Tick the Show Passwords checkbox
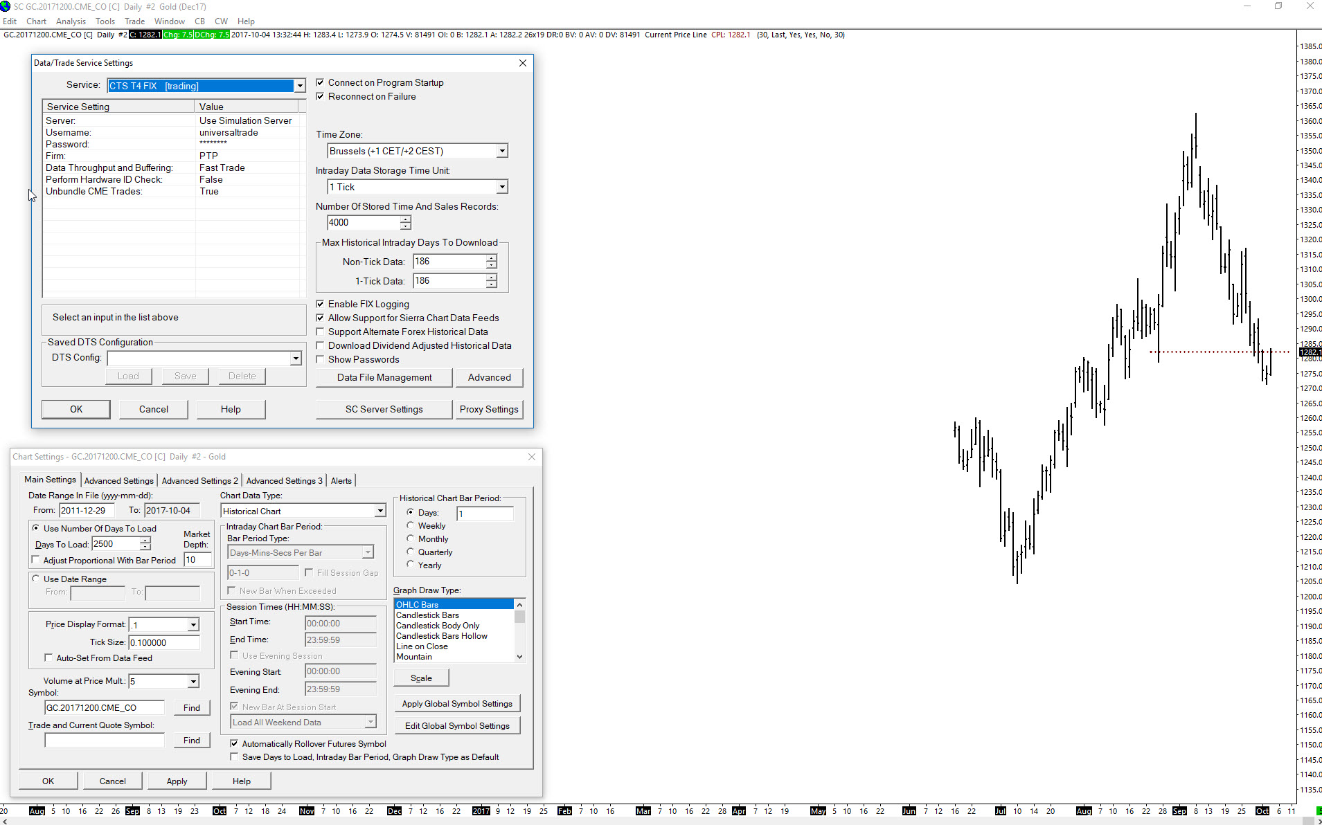The image size is (1322, 825). tap(320, 359)
